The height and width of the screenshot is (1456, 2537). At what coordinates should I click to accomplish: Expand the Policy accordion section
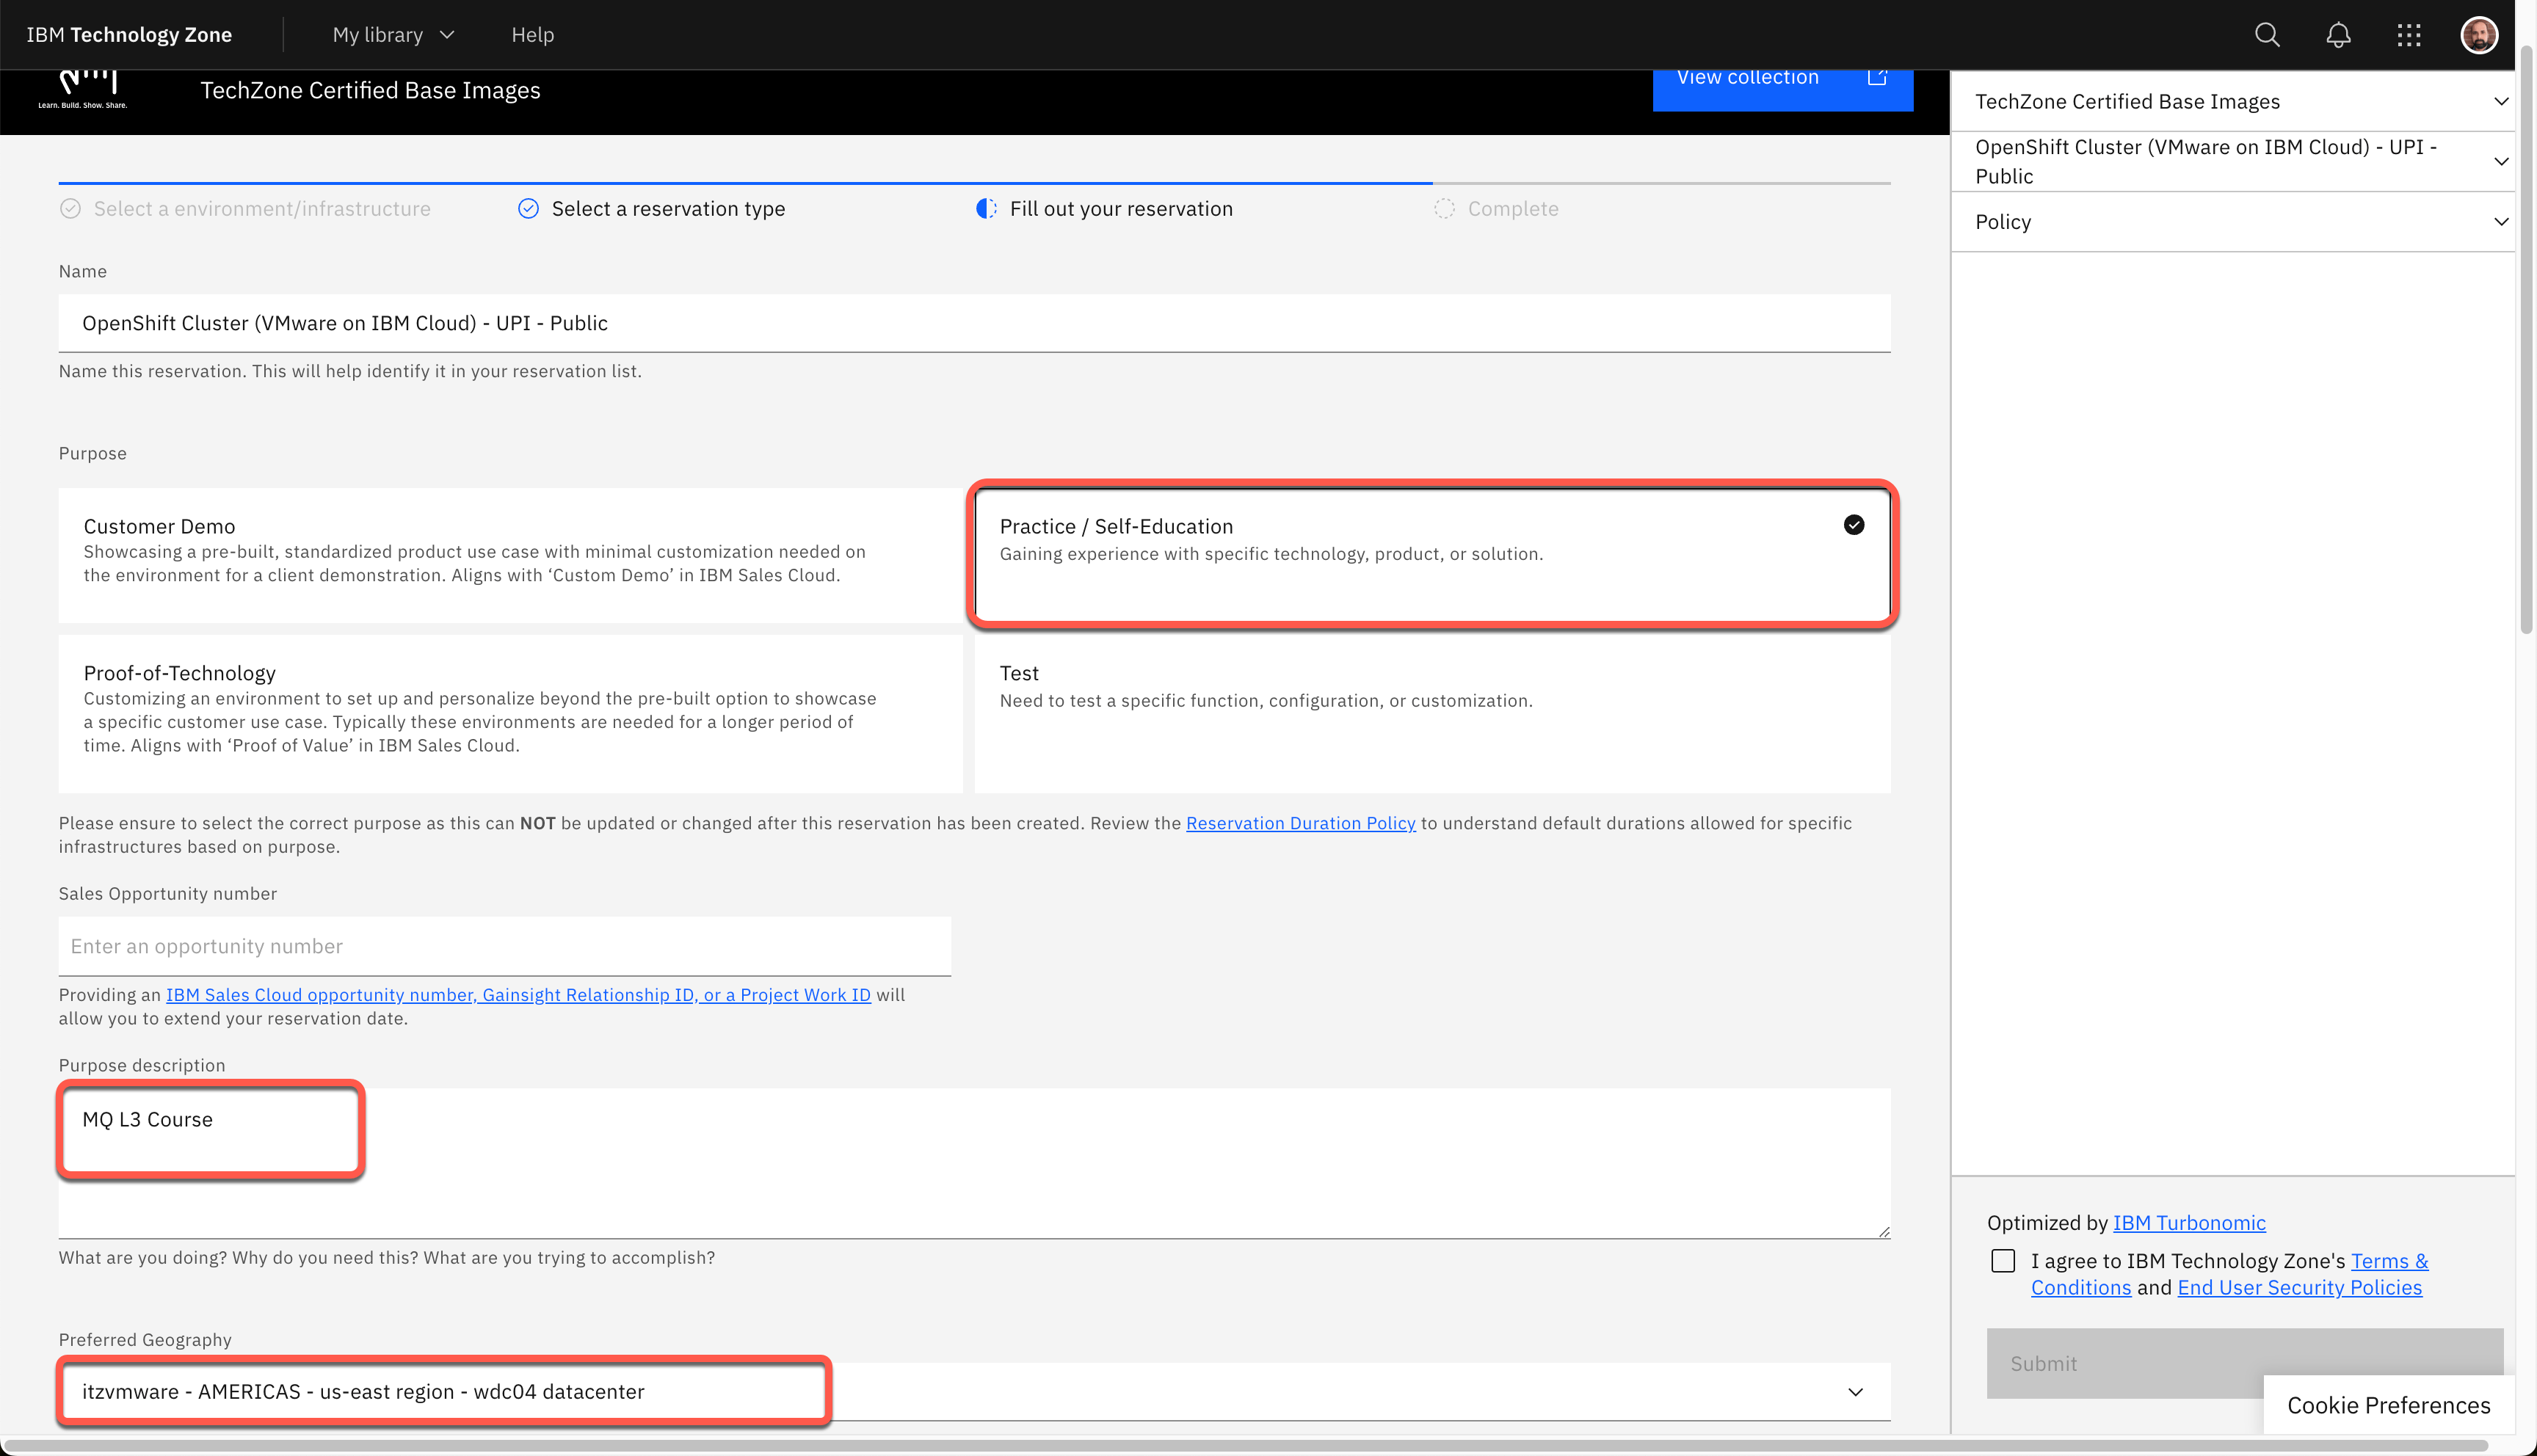(x=2502, y=221)
